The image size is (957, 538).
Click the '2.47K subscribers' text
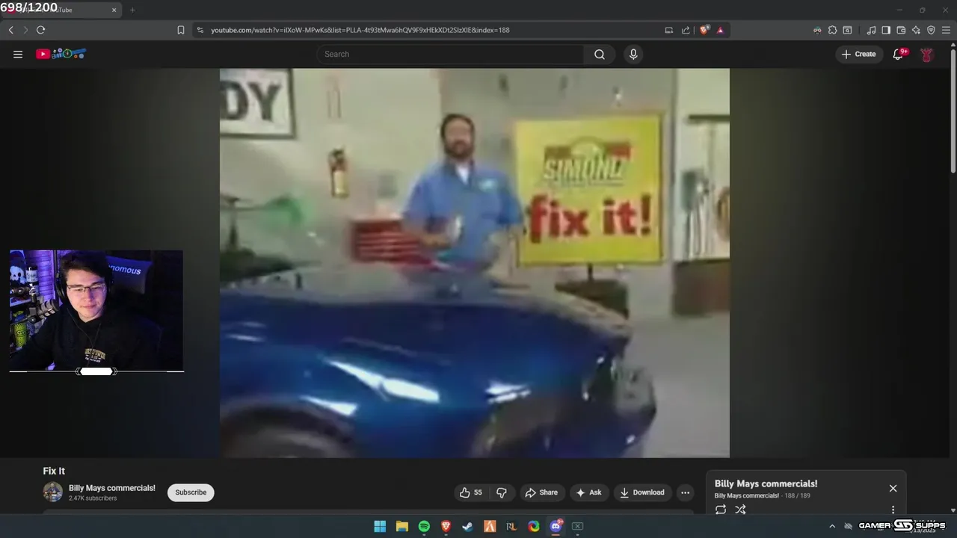[93, 498]
